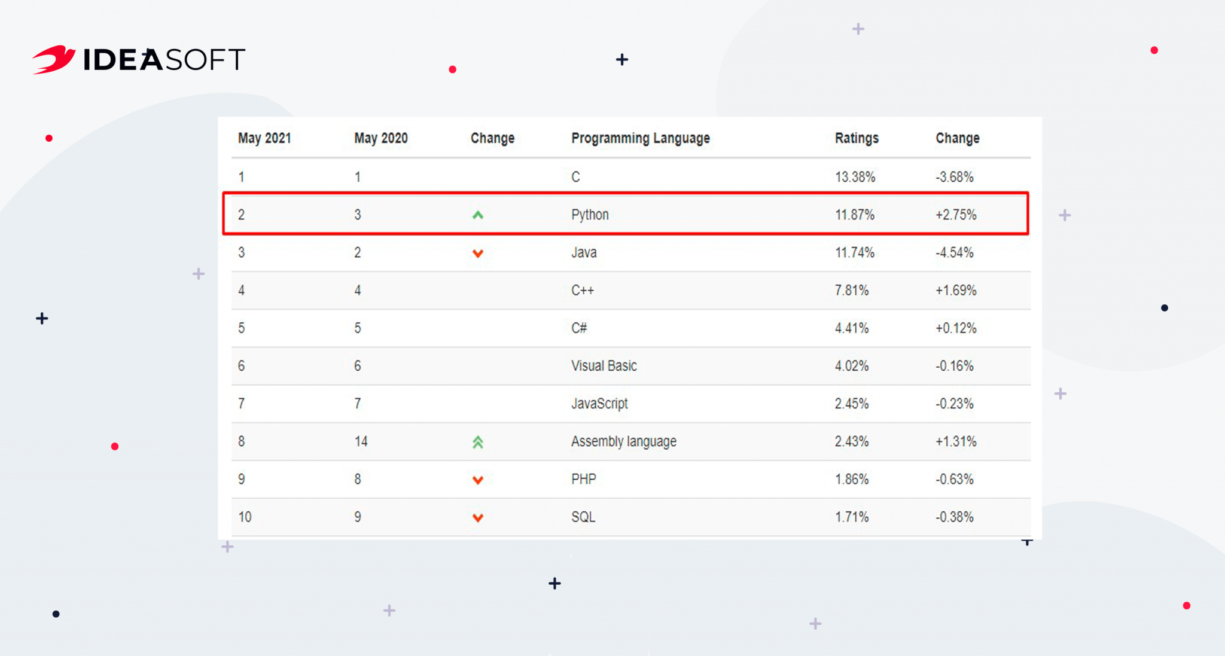Open the Change column header menu

(x=492, y=138)
